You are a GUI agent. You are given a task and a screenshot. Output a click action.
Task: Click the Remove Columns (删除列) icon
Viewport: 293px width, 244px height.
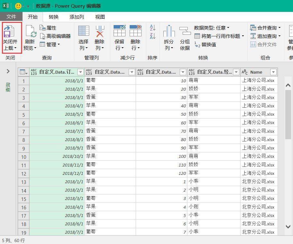(99, 31)
